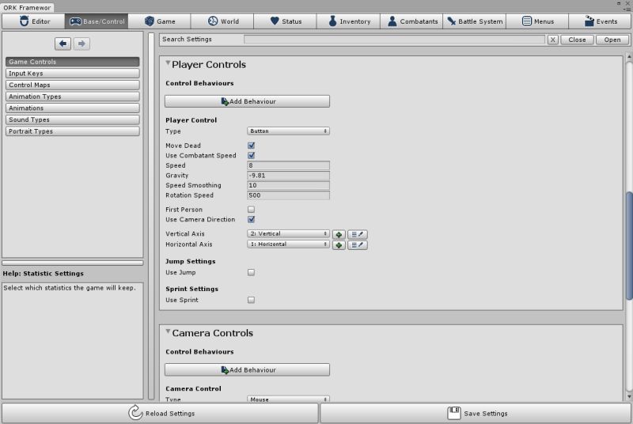Switch to the Menus tab
633x424 pixels.
(537, 21)
